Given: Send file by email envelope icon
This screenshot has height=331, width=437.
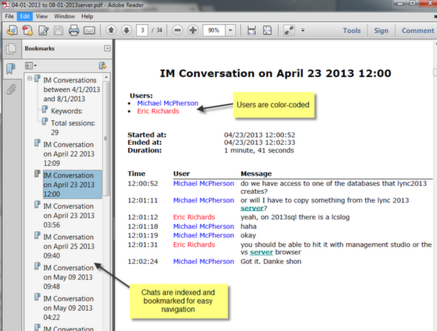Looking at the screenshot, I should [89, 30].
